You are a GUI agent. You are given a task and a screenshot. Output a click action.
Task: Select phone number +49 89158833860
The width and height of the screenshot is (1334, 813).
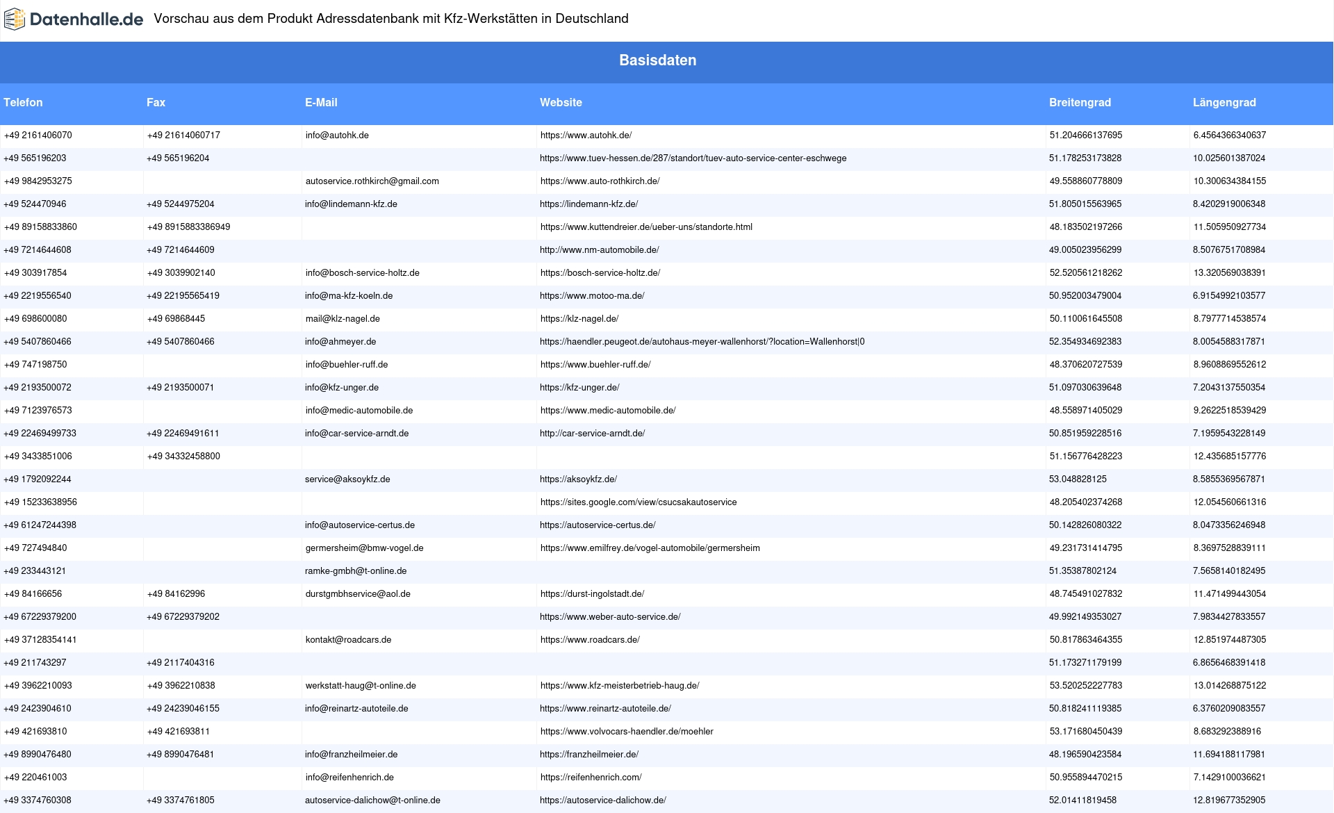tap(40, 227)
